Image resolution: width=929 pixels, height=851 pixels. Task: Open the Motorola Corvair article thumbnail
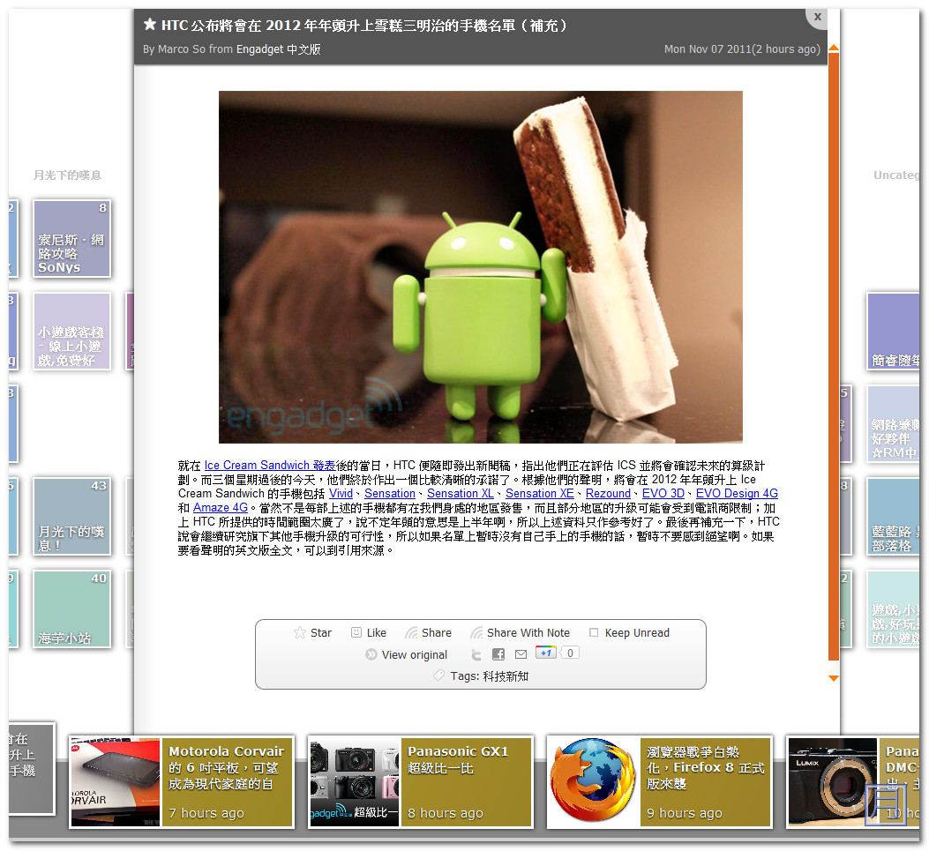116,782
